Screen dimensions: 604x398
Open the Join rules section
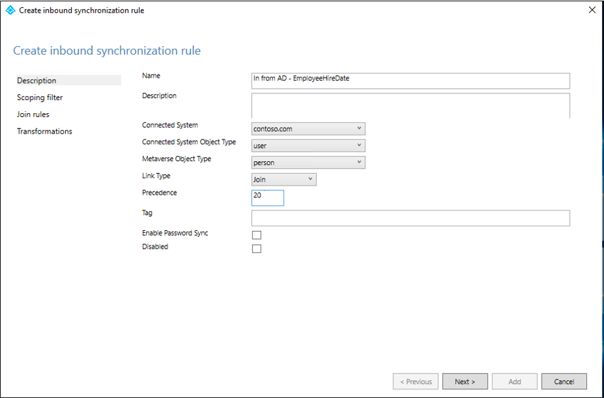tap(34, 114)
